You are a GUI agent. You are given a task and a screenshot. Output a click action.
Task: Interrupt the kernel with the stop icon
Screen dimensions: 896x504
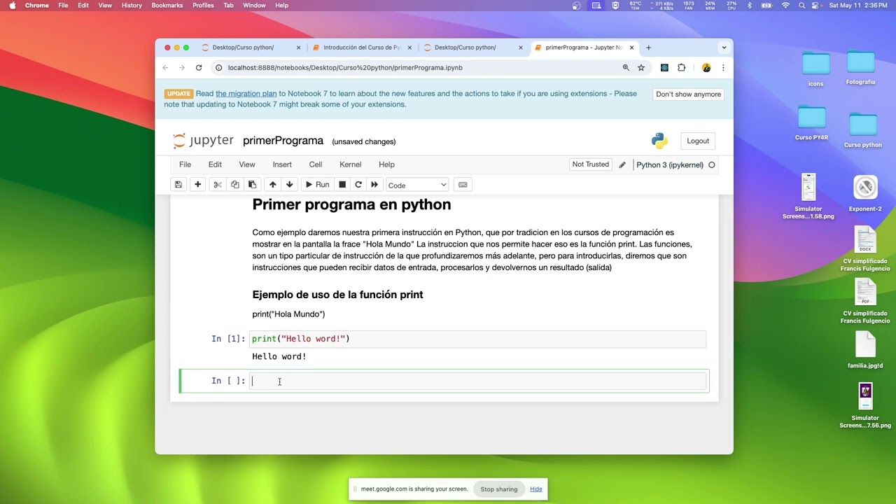click(342, 185)
